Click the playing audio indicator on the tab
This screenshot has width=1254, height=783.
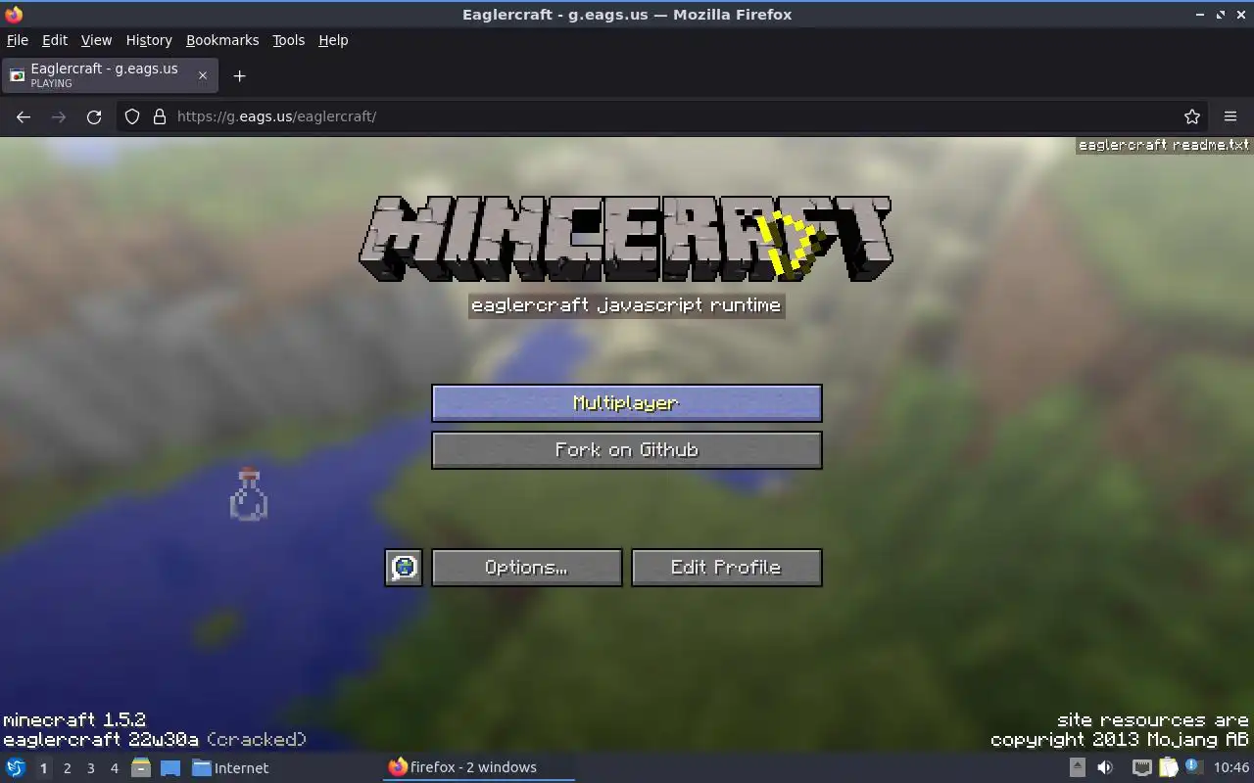(51, 83)
